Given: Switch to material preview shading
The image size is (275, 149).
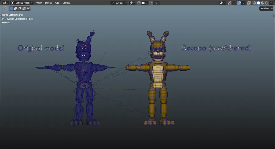Looking at the screenshot, I should [262, 3].
